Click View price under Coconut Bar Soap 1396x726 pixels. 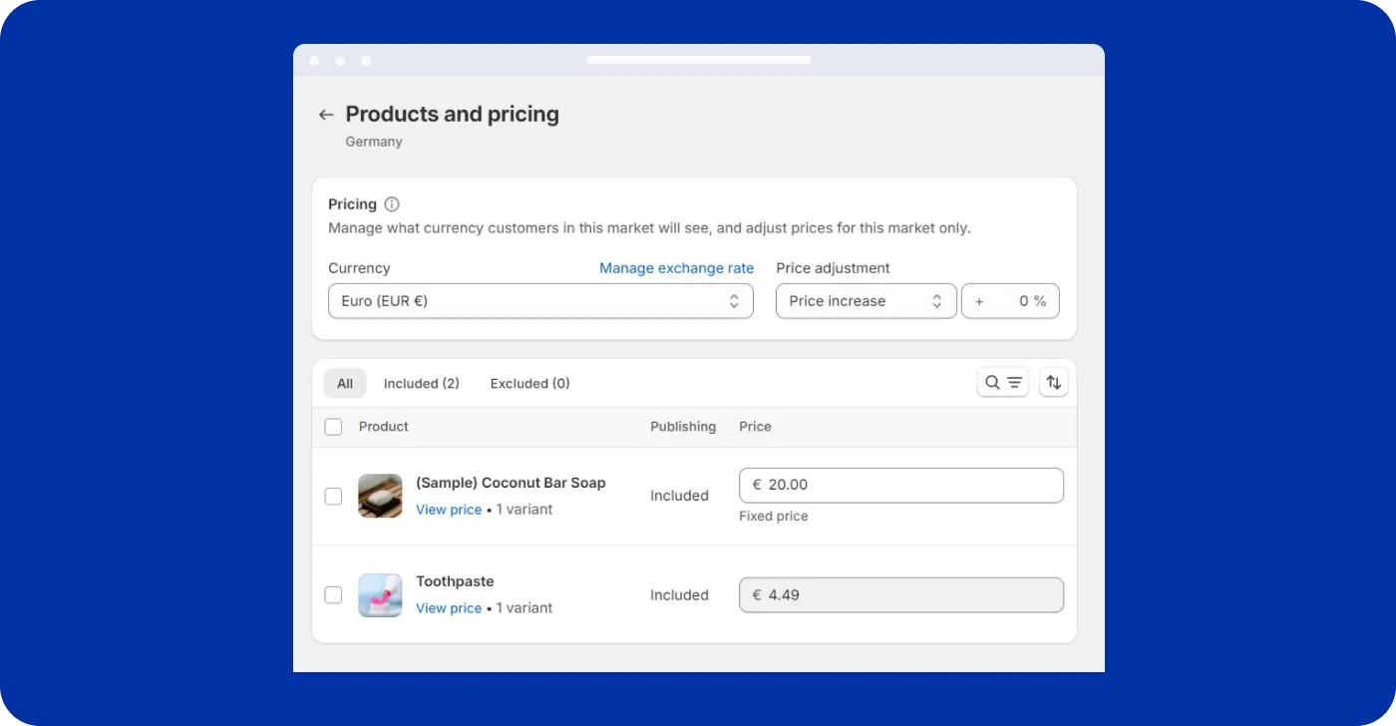click(449, 510)
